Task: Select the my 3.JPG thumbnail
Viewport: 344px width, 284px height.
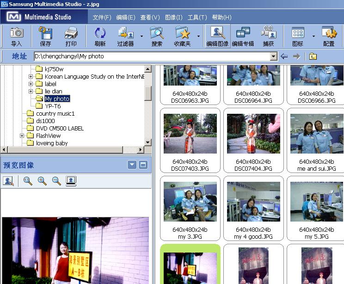Action: (190, 209)
